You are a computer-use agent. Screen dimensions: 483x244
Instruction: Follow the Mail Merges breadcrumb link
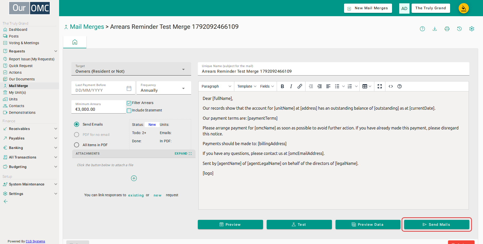pos(87,27)
